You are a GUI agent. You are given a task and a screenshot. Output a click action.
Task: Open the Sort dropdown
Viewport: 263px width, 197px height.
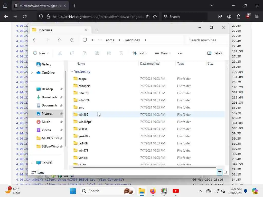[140, 53]
